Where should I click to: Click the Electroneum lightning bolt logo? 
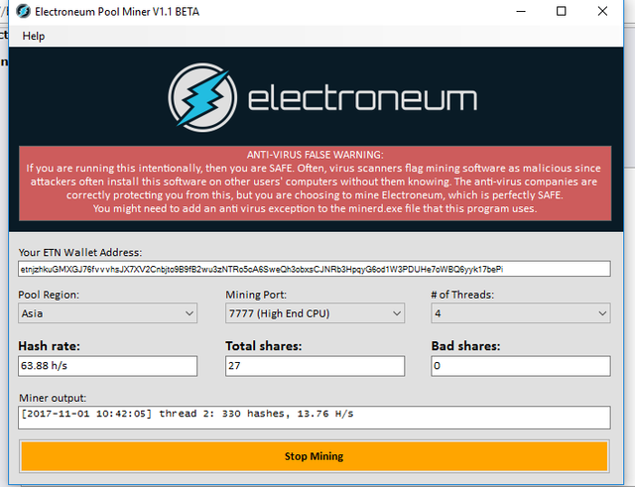tap(202, 97)
